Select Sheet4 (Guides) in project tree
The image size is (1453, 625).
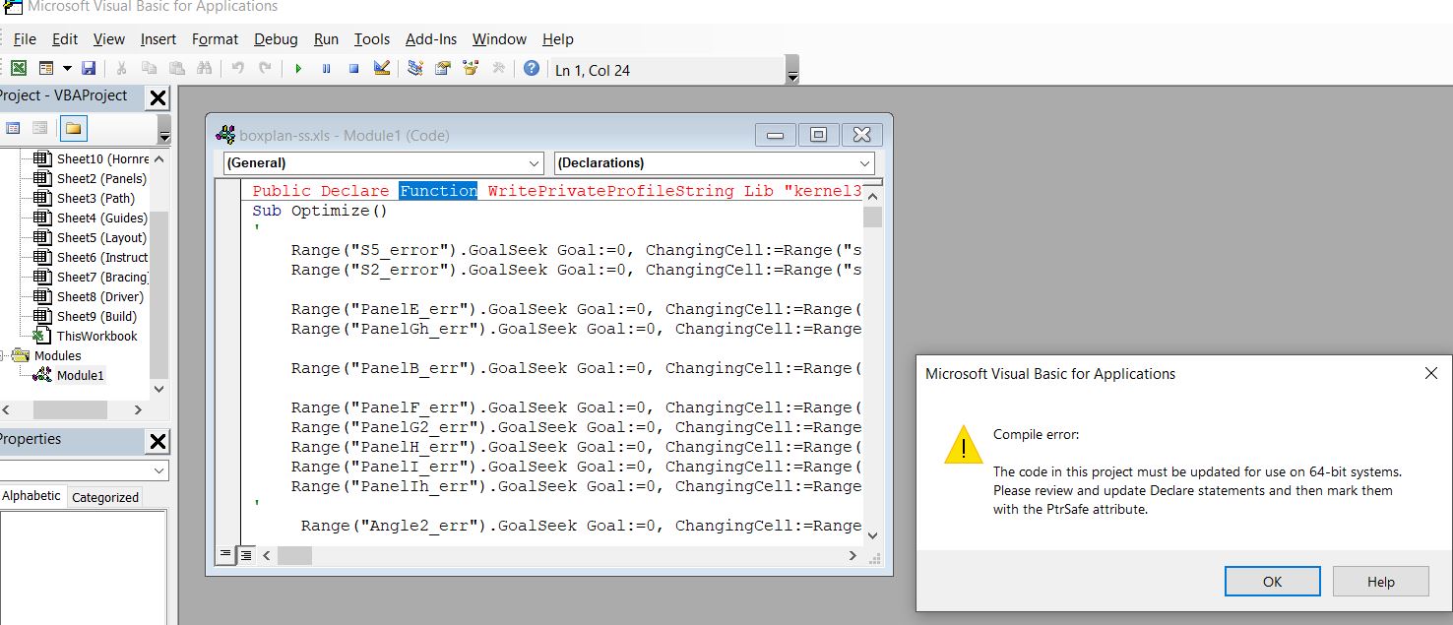(101, 218)
